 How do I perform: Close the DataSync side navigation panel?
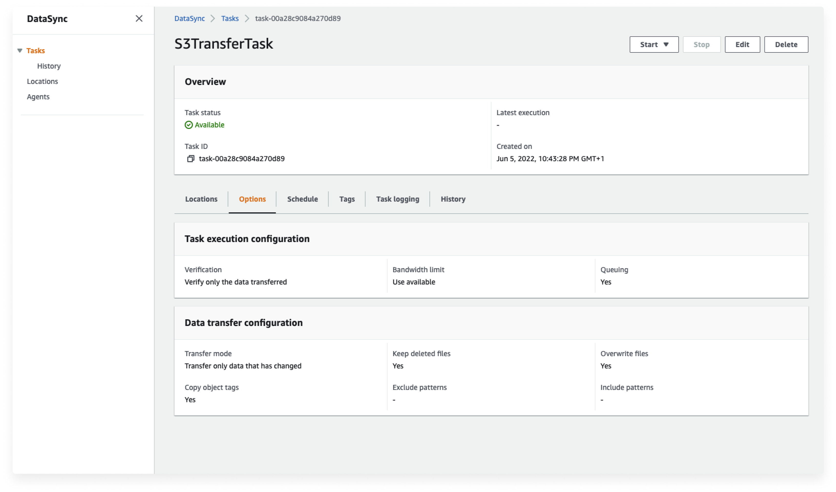pyautogui.click(x=139, y=19)
